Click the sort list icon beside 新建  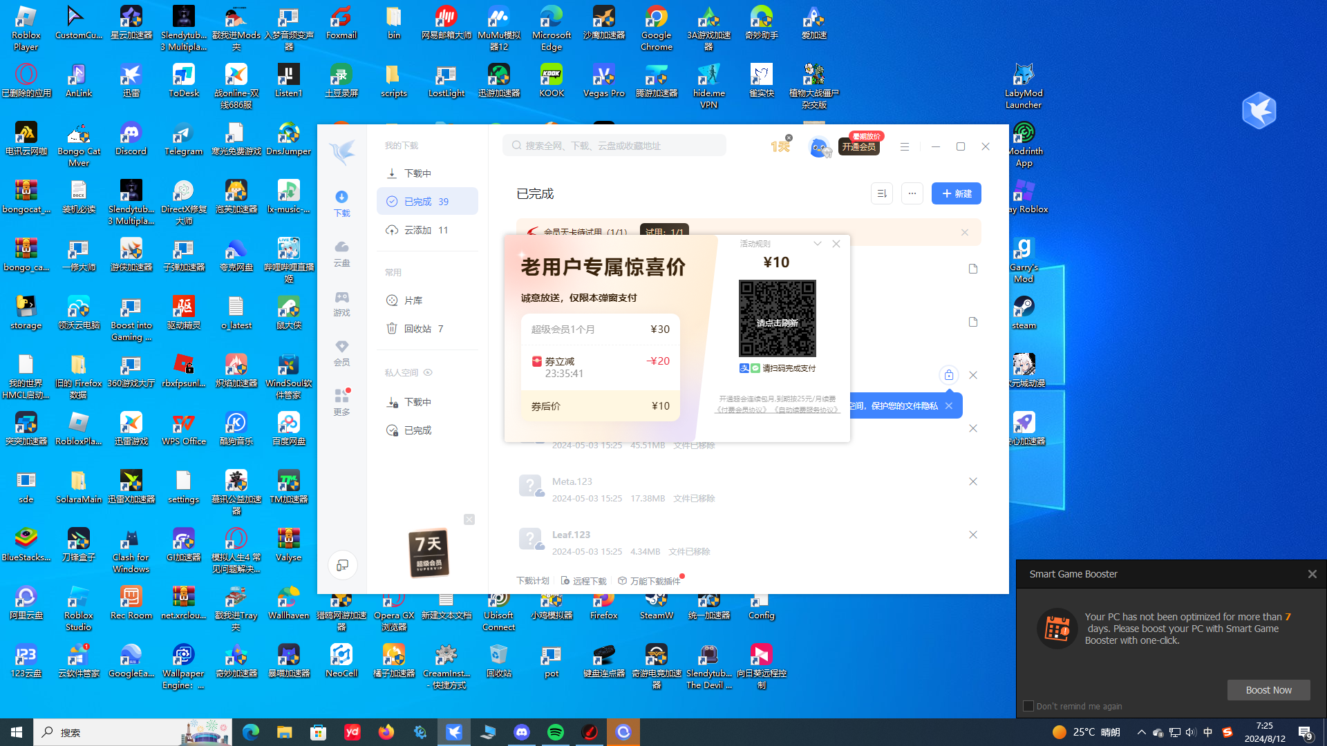click(882, 193)
